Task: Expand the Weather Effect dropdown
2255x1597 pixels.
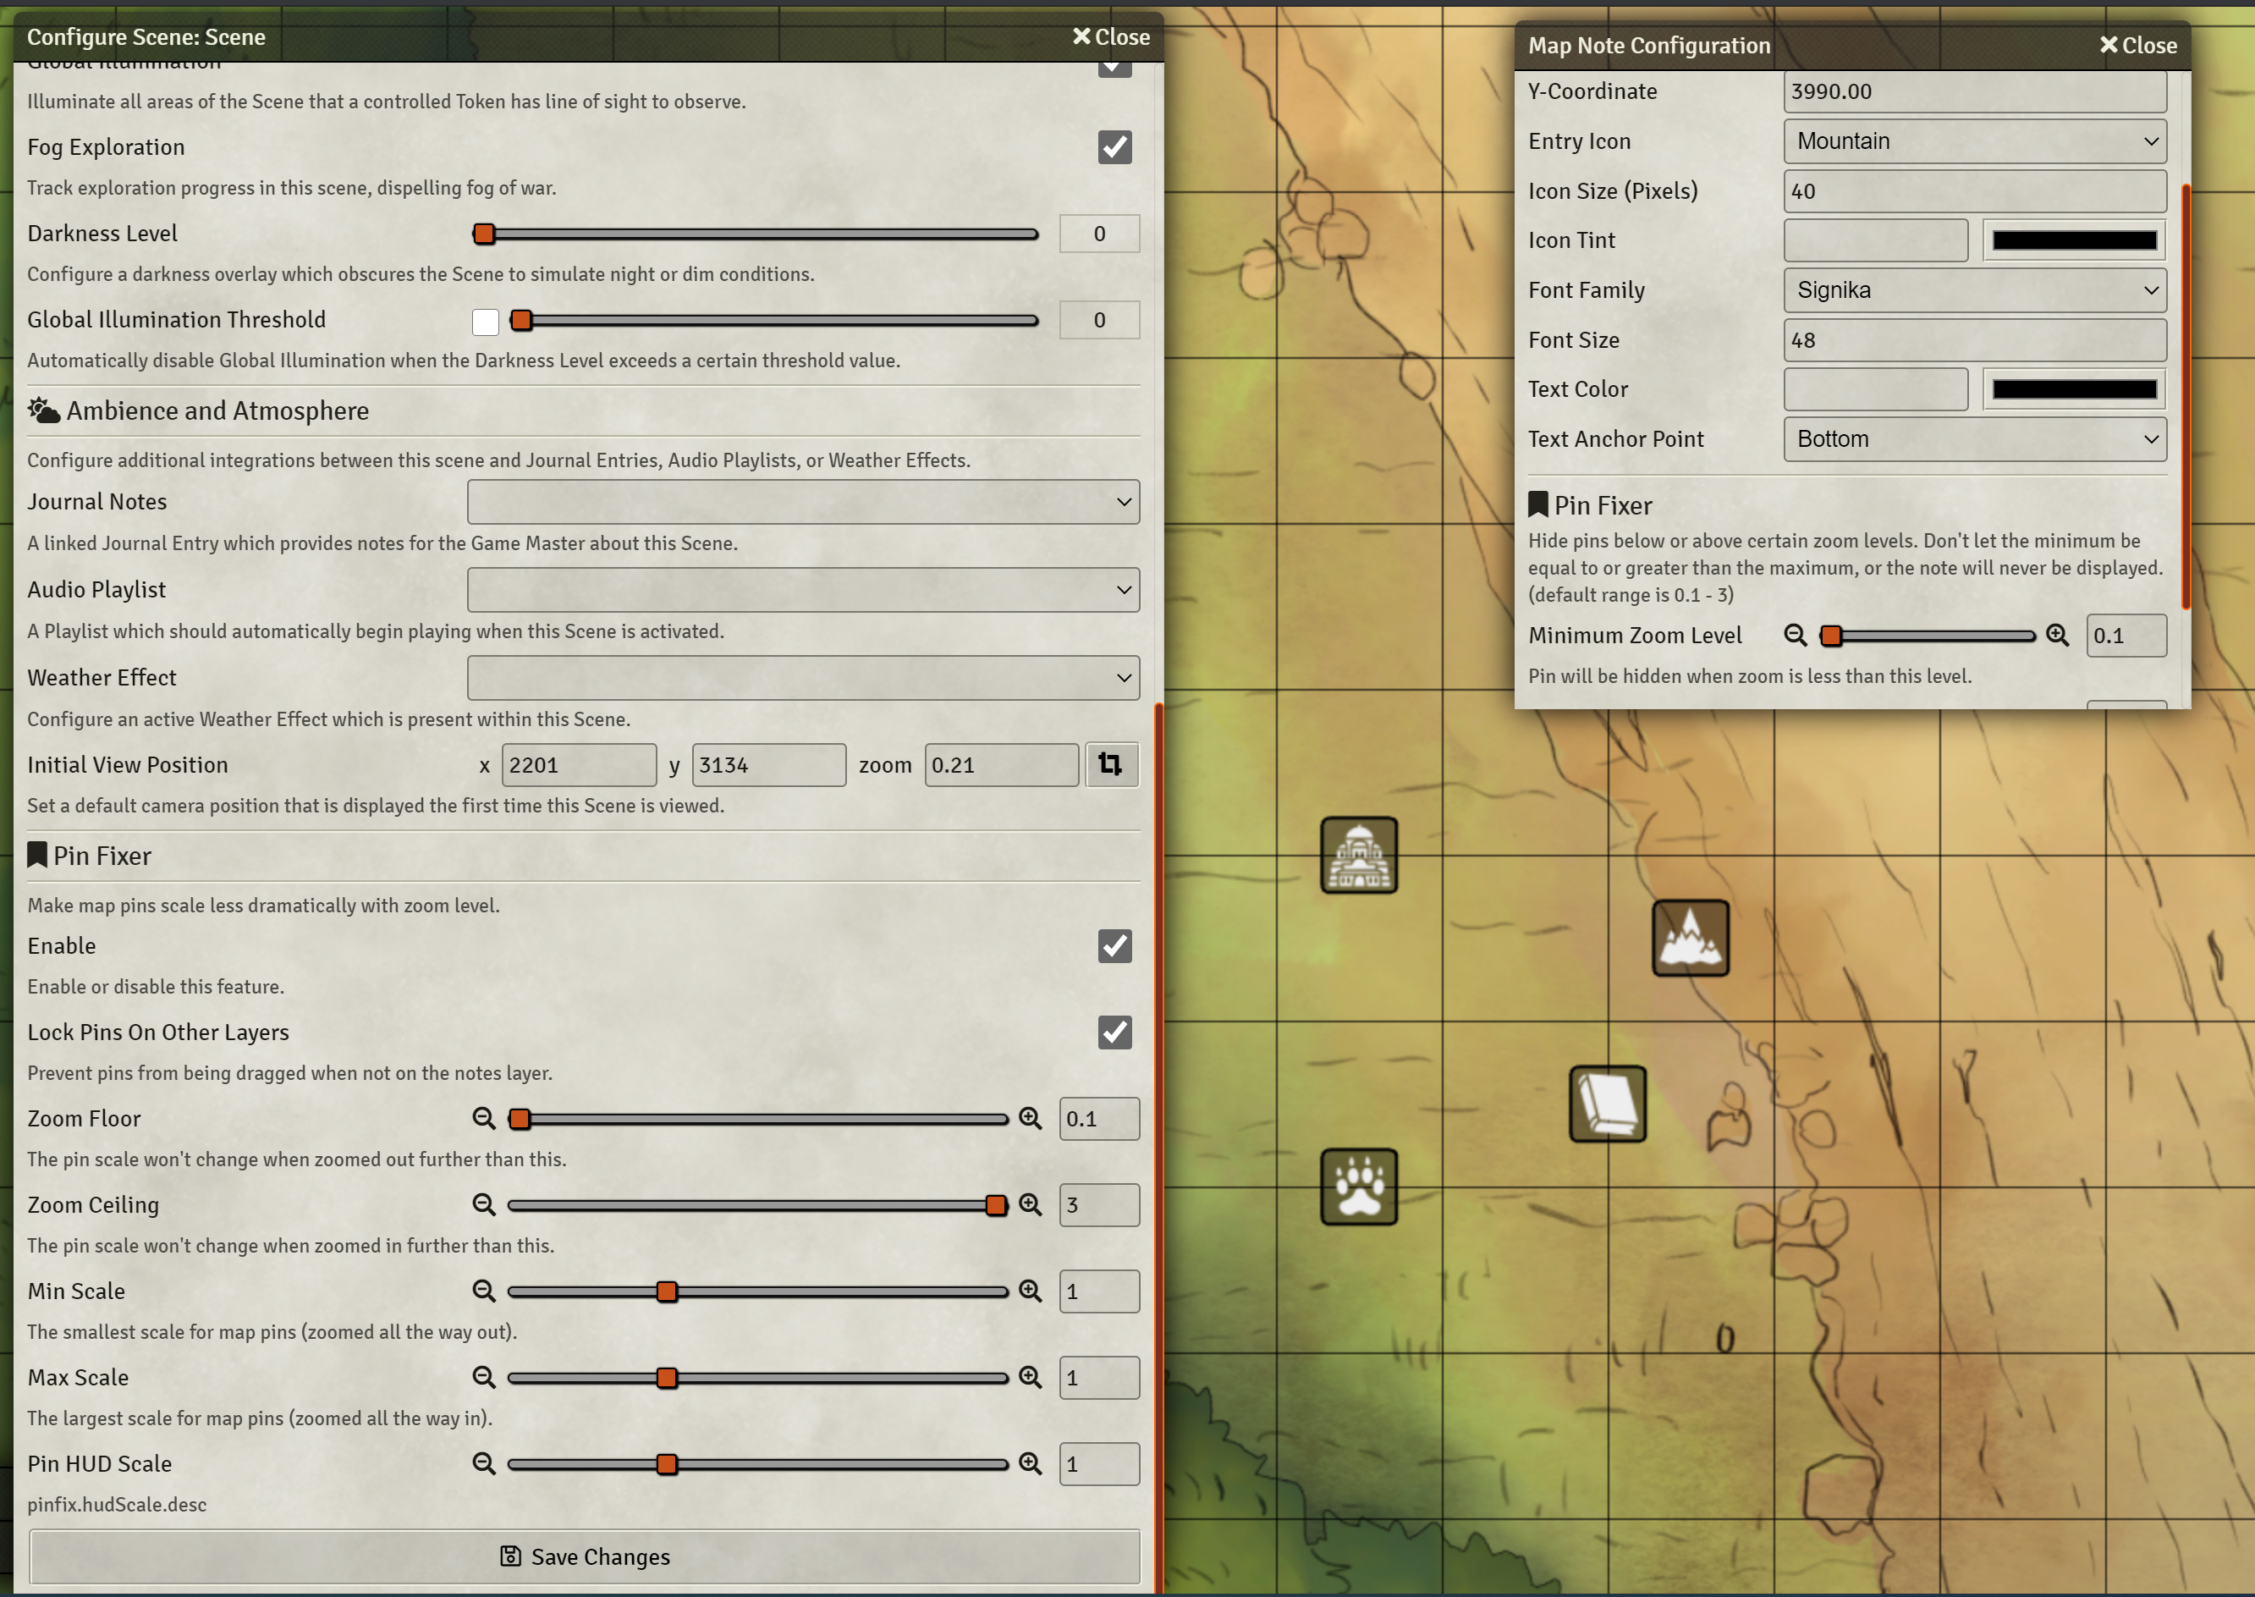Action: (x=802, y=678)
